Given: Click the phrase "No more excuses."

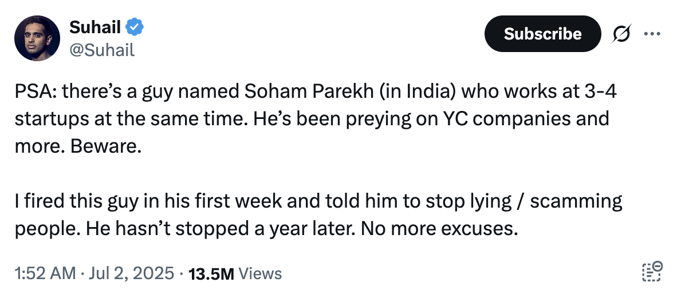Looking at the screenshot, I should [x=439, y=229].
